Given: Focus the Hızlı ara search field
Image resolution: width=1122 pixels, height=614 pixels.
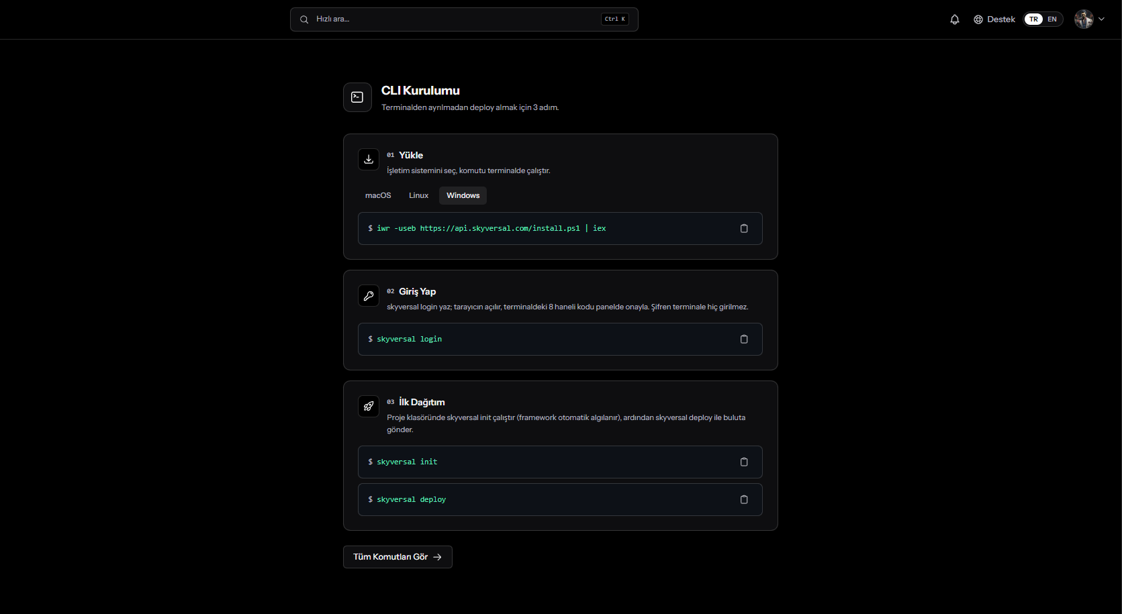Looking at the screenshot, I should point(464,19).
